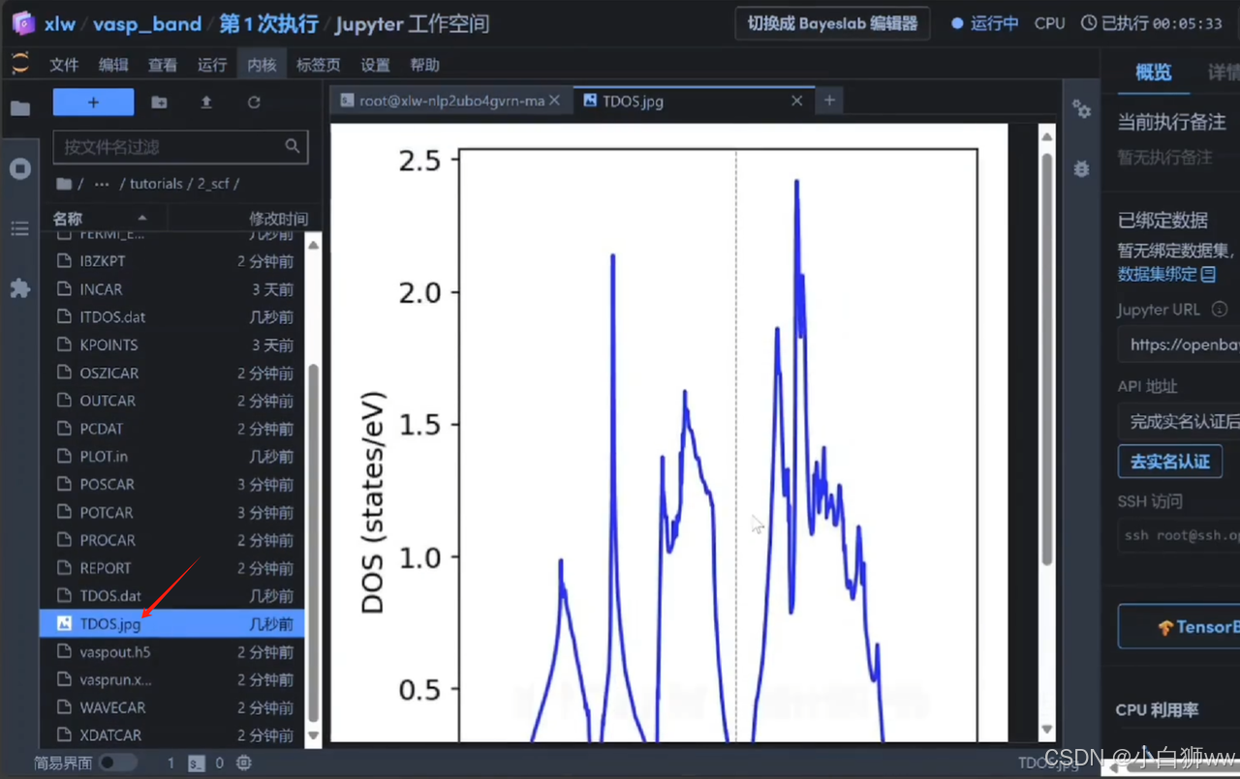Click the search magnifier in filter box
This screenshot has height=779, width=1240.
(293, 146)
